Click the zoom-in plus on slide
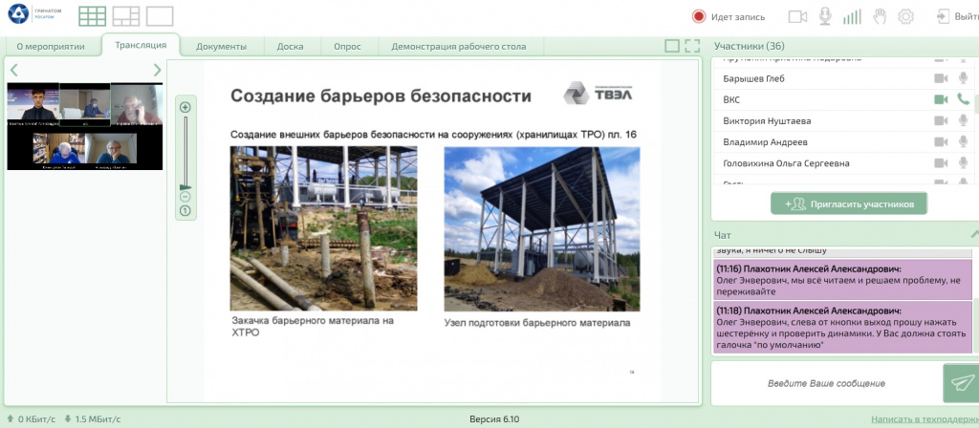 (x=185, y=107)
